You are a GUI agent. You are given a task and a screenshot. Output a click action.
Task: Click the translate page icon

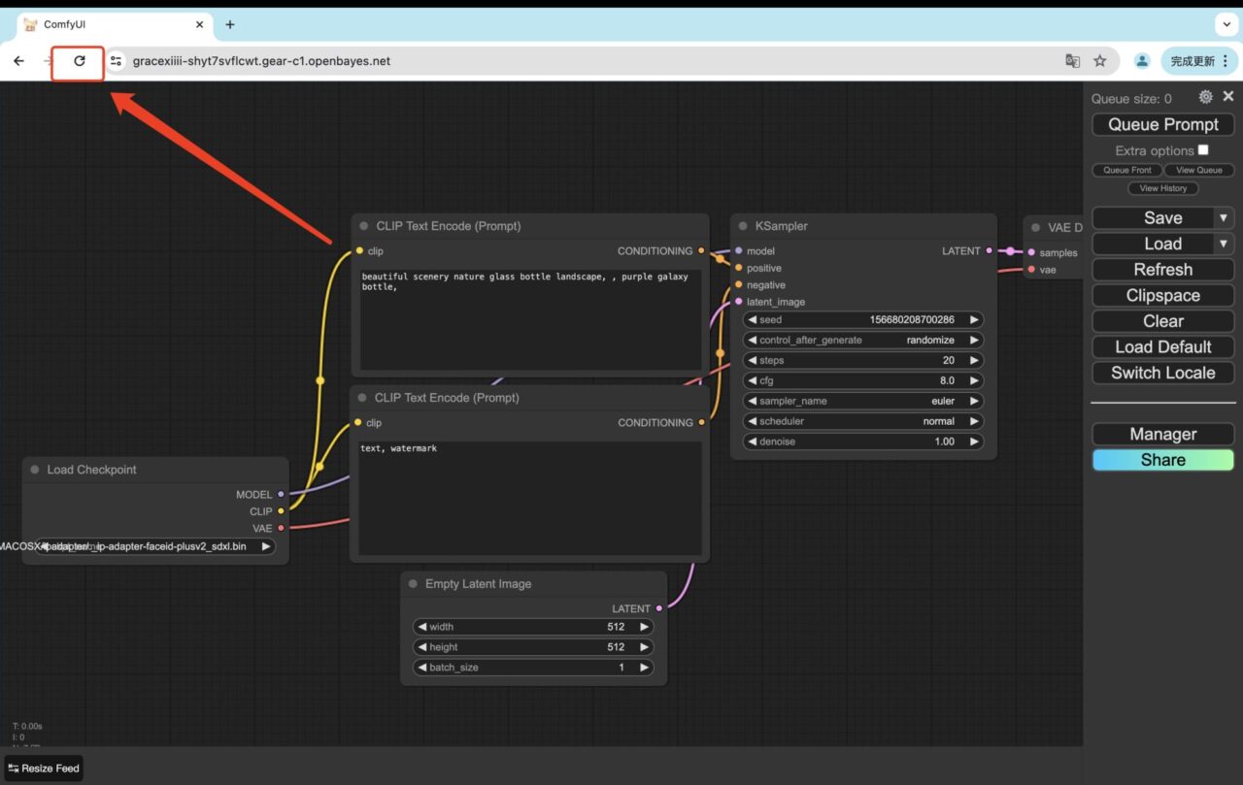[x=1072, y=61]
